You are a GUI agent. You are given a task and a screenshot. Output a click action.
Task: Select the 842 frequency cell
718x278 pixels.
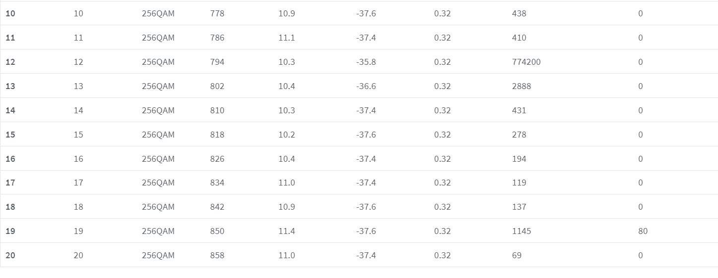[217, 207]
